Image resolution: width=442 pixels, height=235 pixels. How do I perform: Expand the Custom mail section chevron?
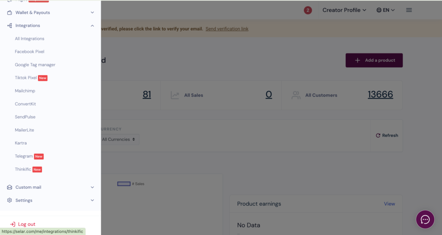click(92, 187)
